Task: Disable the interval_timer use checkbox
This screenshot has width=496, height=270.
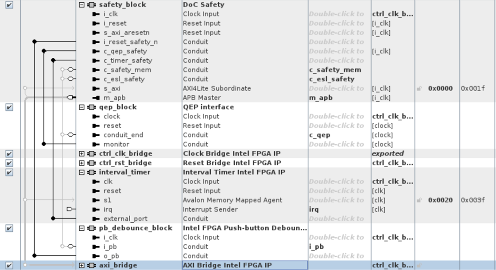Action: coord(9,172)
